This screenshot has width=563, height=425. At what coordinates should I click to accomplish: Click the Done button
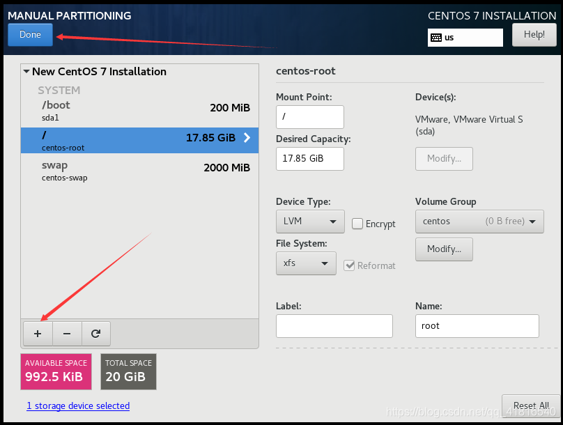click(30, 35)
